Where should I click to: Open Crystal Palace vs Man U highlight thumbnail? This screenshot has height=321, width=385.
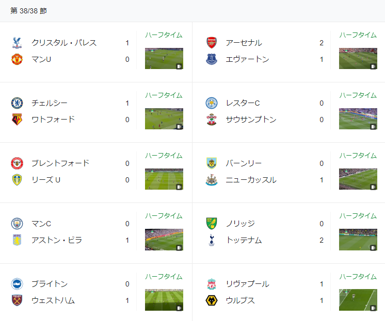pyautogui.click(x=164, y=59)
